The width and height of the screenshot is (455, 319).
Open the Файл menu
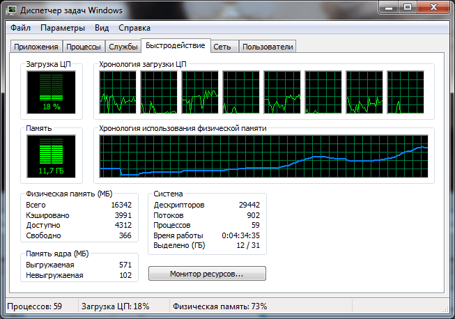(x=20, y=28)
